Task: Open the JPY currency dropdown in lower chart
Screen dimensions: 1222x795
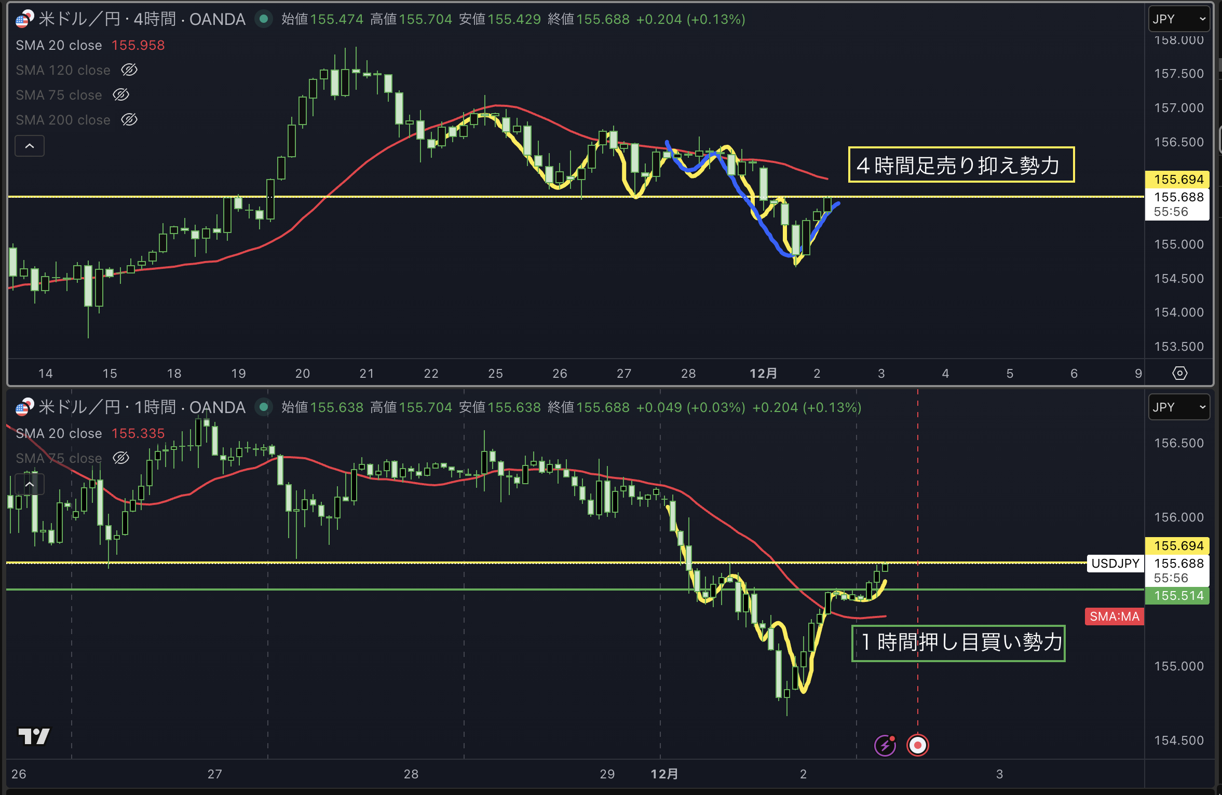Action: tap(1178, 407)
